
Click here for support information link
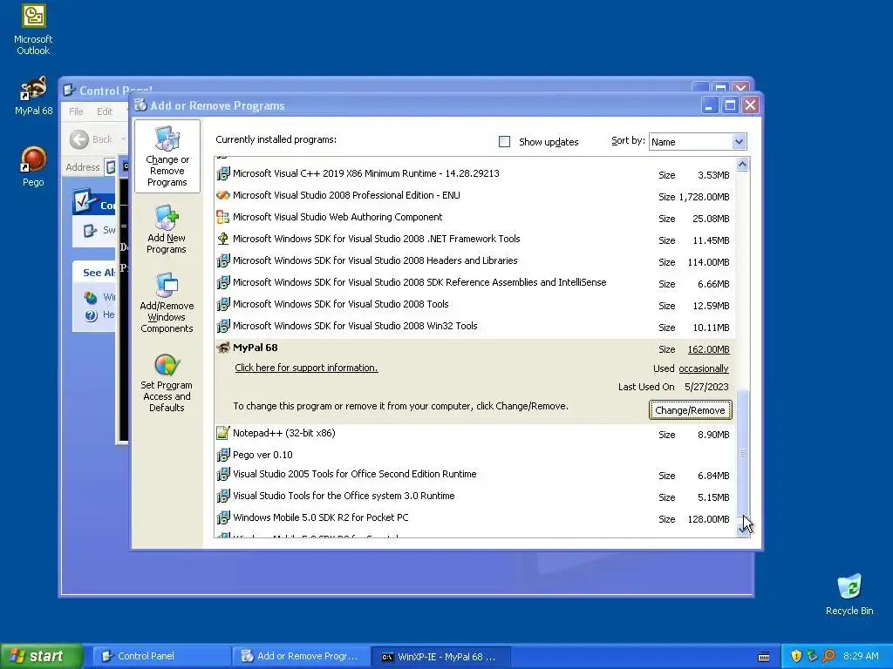[306, 368]
